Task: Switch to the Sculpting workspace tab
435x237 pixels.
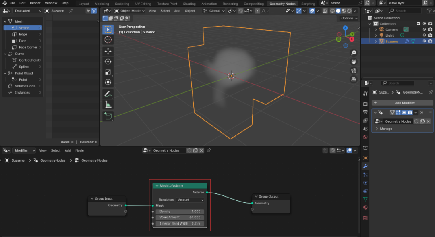Action: click(x=122, y=4)
